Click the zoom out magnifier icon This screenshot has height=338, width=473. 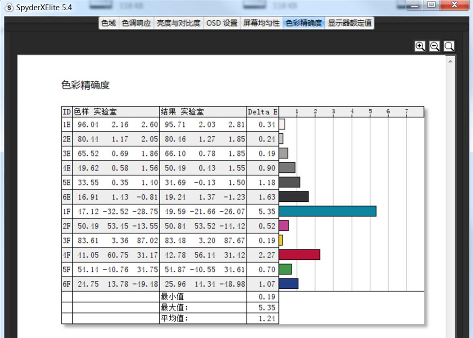point(434,46)
